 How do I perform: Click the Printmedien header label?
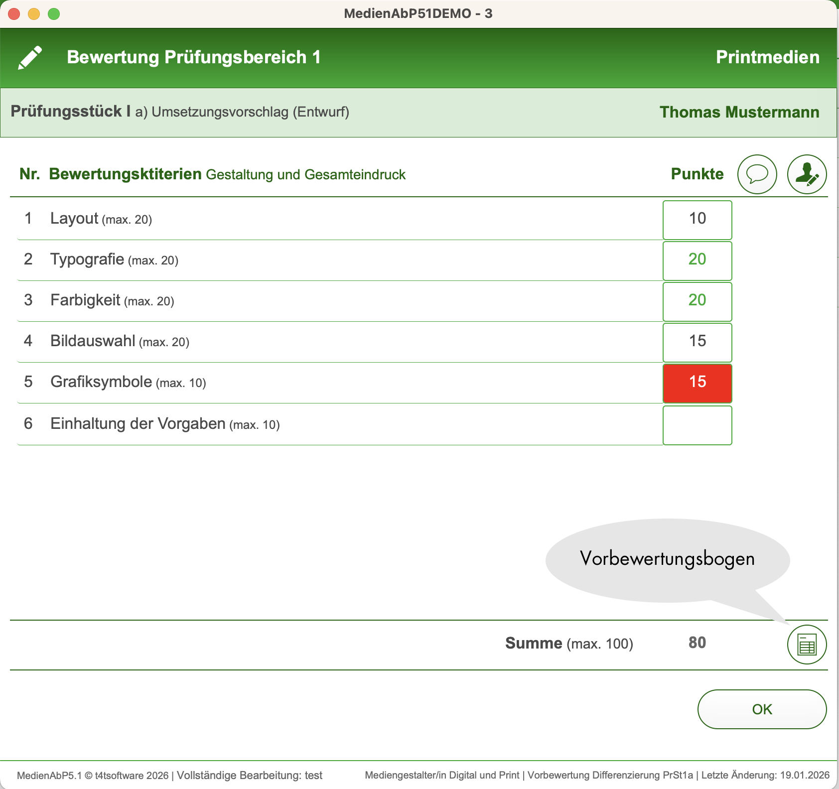point(767,57)
